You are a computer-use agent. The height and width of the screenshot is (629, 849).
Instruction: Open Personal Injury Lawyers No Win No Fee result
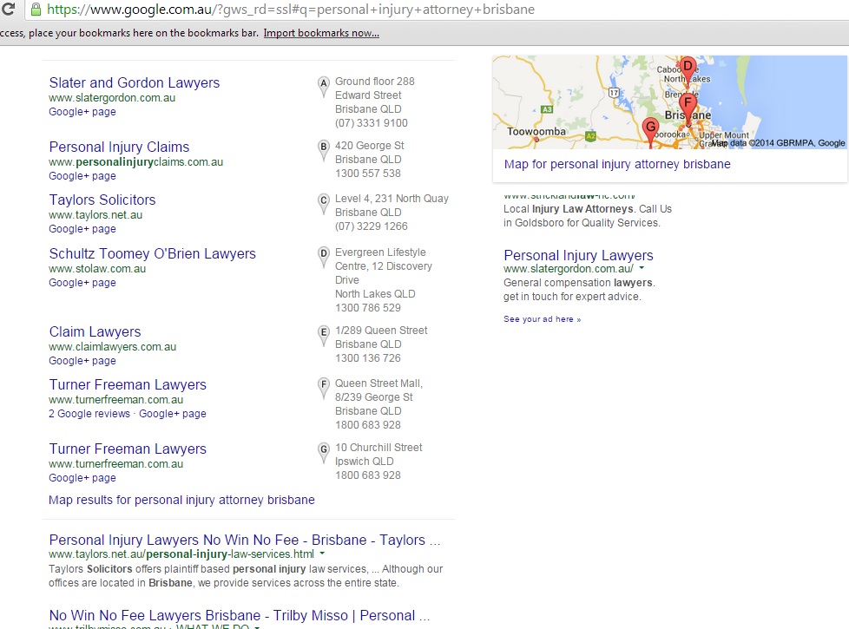[x=244, y=541]
